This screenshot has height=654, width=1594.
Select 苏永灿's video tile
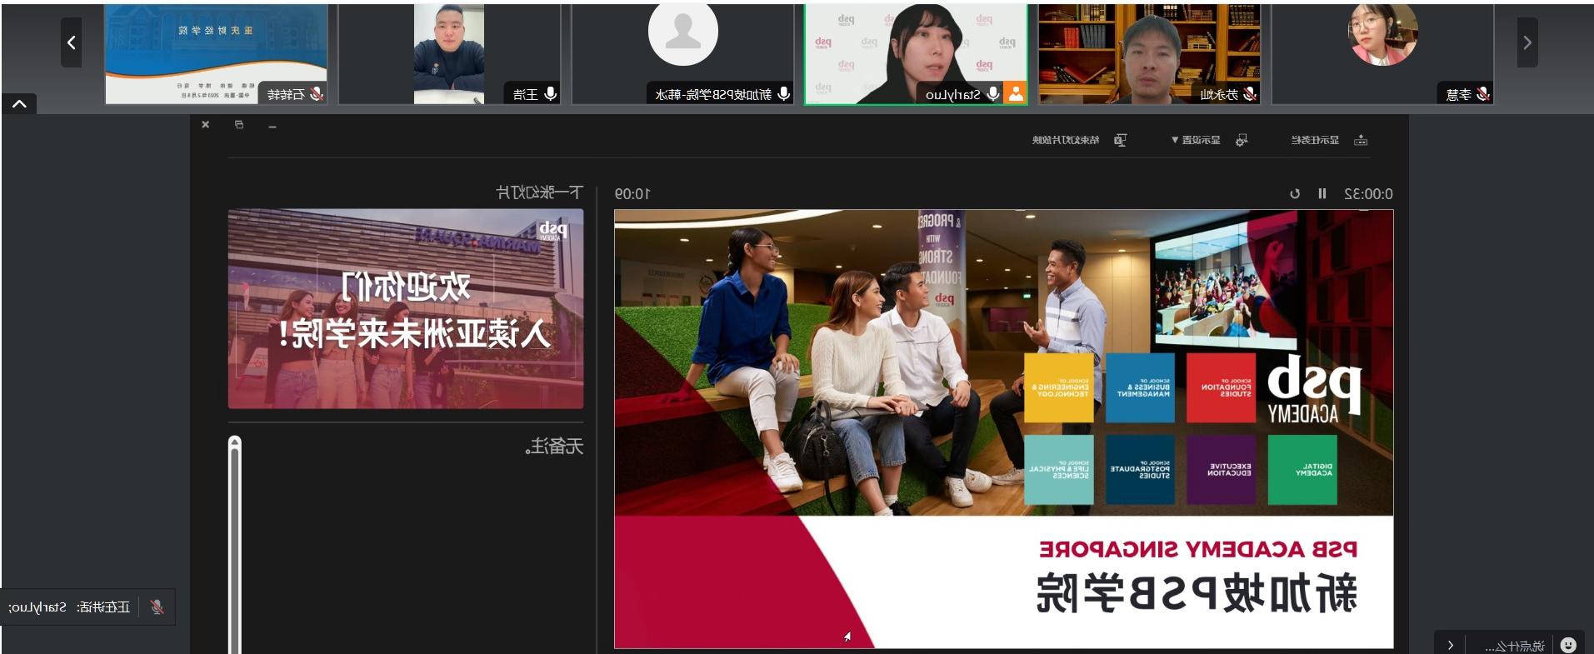[x=1149, y=54]
